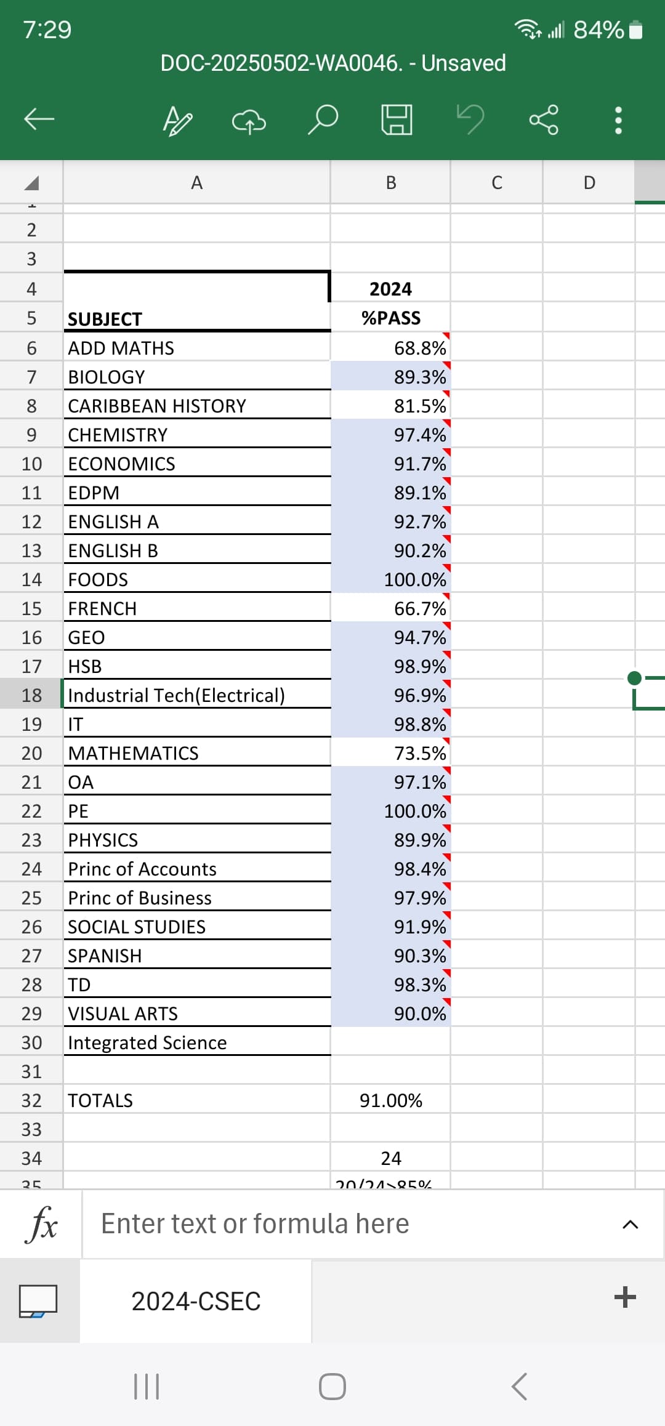665x1426 pixels.
Task: Select the 91.00% totals cell
Action: [390, 1100]
